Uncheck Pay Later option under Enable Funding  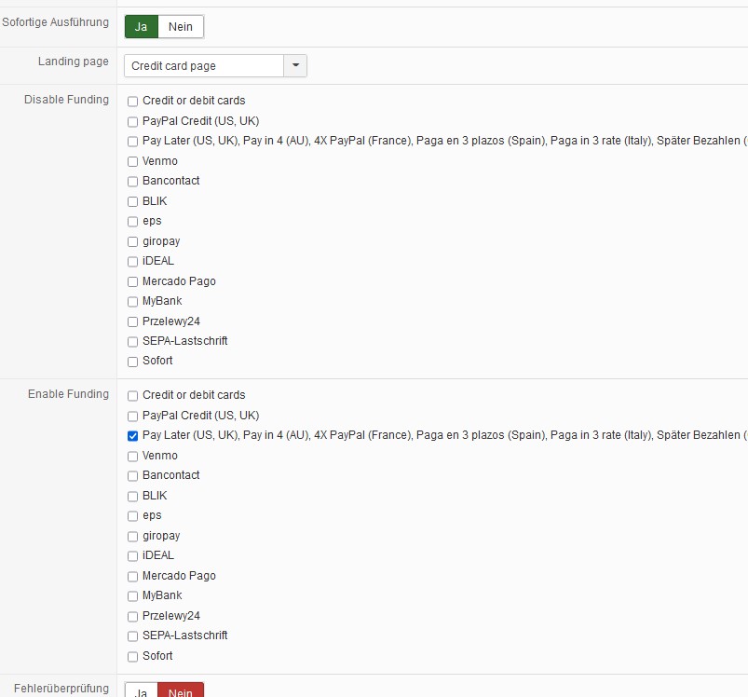(x=132, y=436)
